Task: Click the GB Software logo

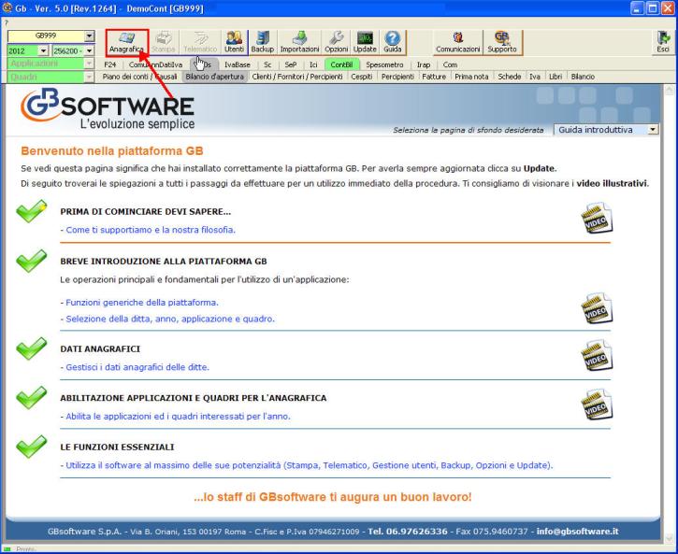Action: coord(108,108)
